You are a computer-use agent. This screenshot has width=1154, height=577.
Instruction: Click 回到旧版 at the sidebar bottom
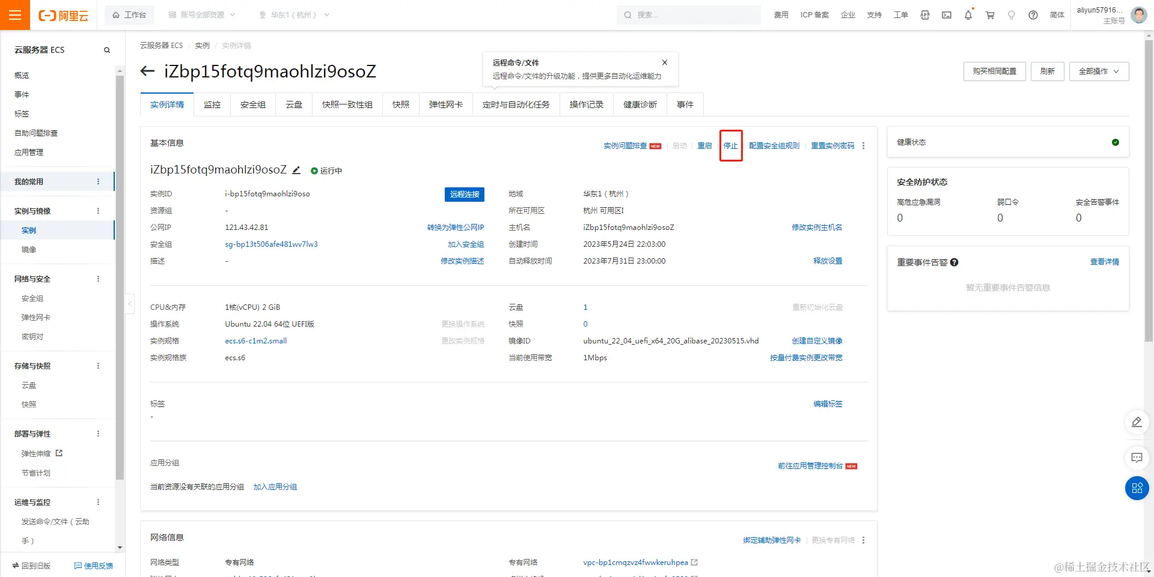(31, 566)
